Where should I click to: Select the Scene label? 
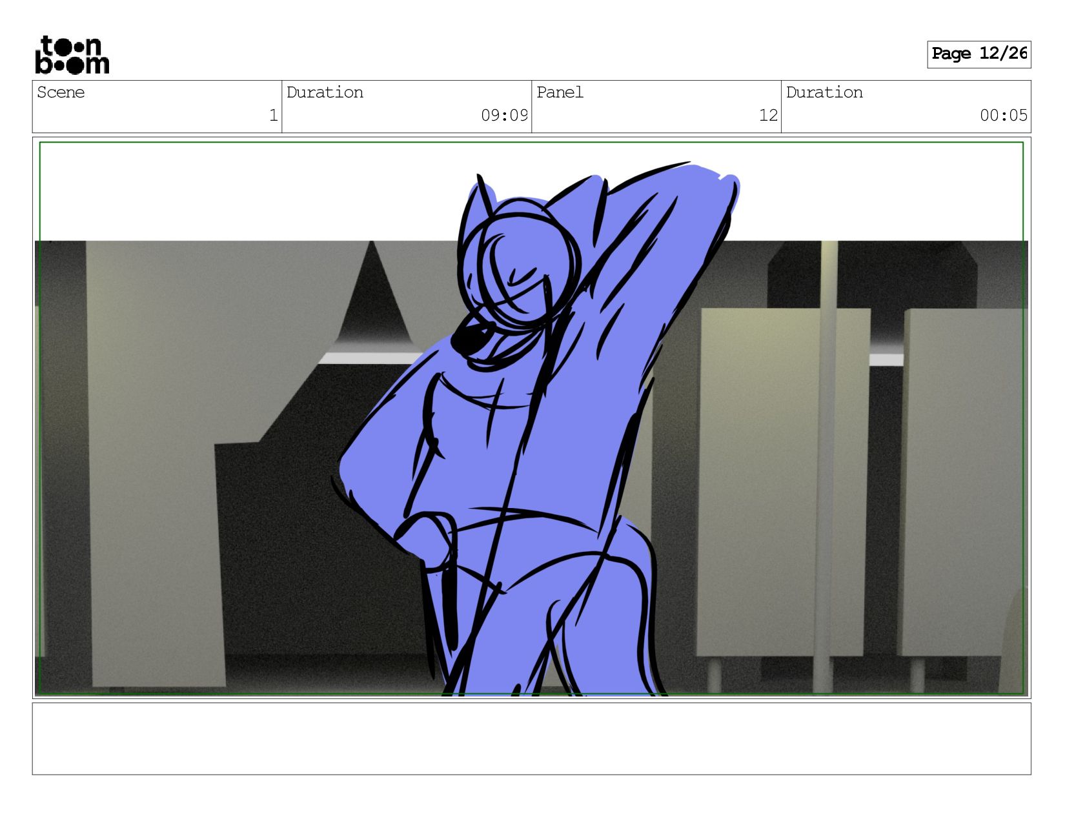pyautogui.click(x=61, y=92)
